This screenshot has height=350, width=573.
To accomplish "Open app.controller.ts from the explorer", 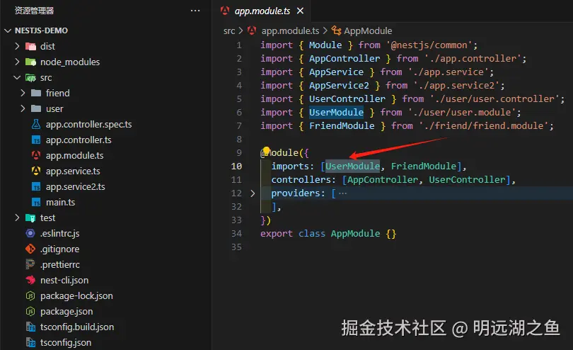I will coord(79,140).
